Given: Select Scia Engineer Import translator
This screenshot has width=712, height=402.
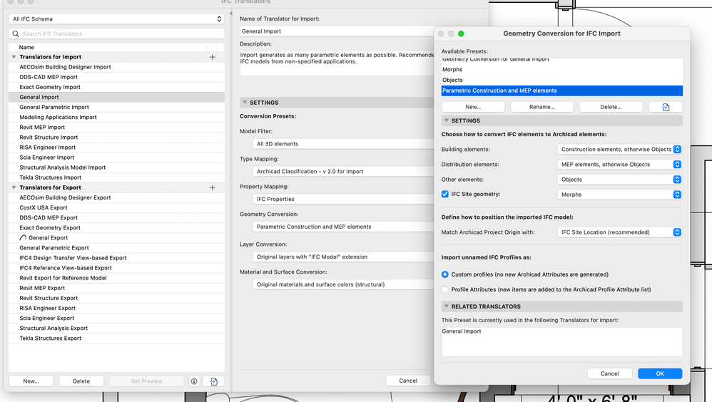Looking at the screenshot, I should pos(117,158).
